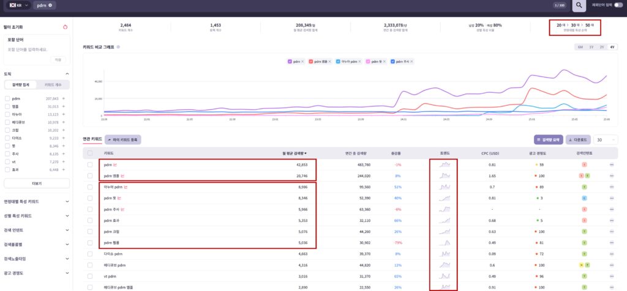The height and width of the screenshot is (291, 627).
Task: Toggle the purple pdrn legend color box
Action: click(290, 61)
